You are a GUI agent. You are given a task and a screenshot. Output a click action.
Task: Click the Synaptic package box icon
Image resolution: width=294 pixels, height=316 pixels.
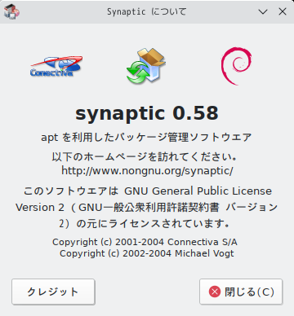pos(146,66)
